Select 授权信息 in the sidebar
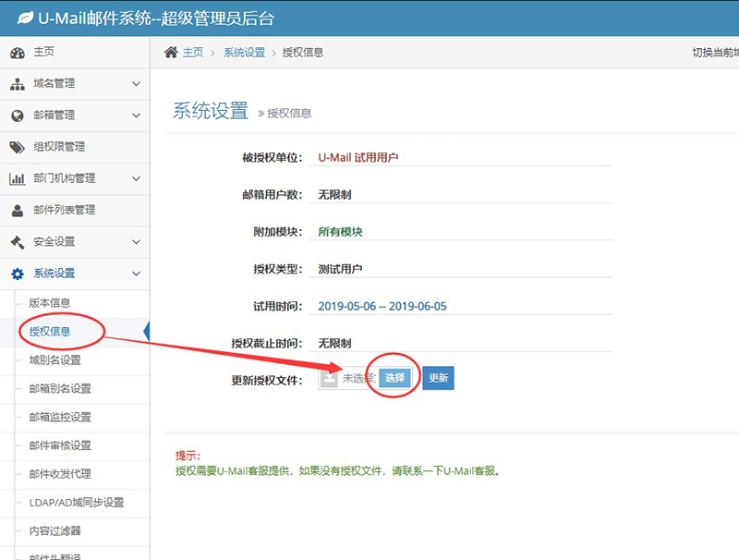Viewport: 739px width, 560px height. click(x=50, y=331)
